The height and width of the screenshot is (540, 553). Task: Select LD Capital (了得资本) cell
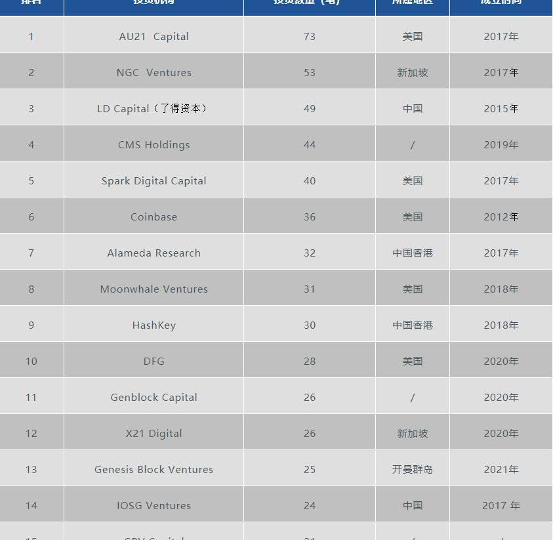pos(154,108)
